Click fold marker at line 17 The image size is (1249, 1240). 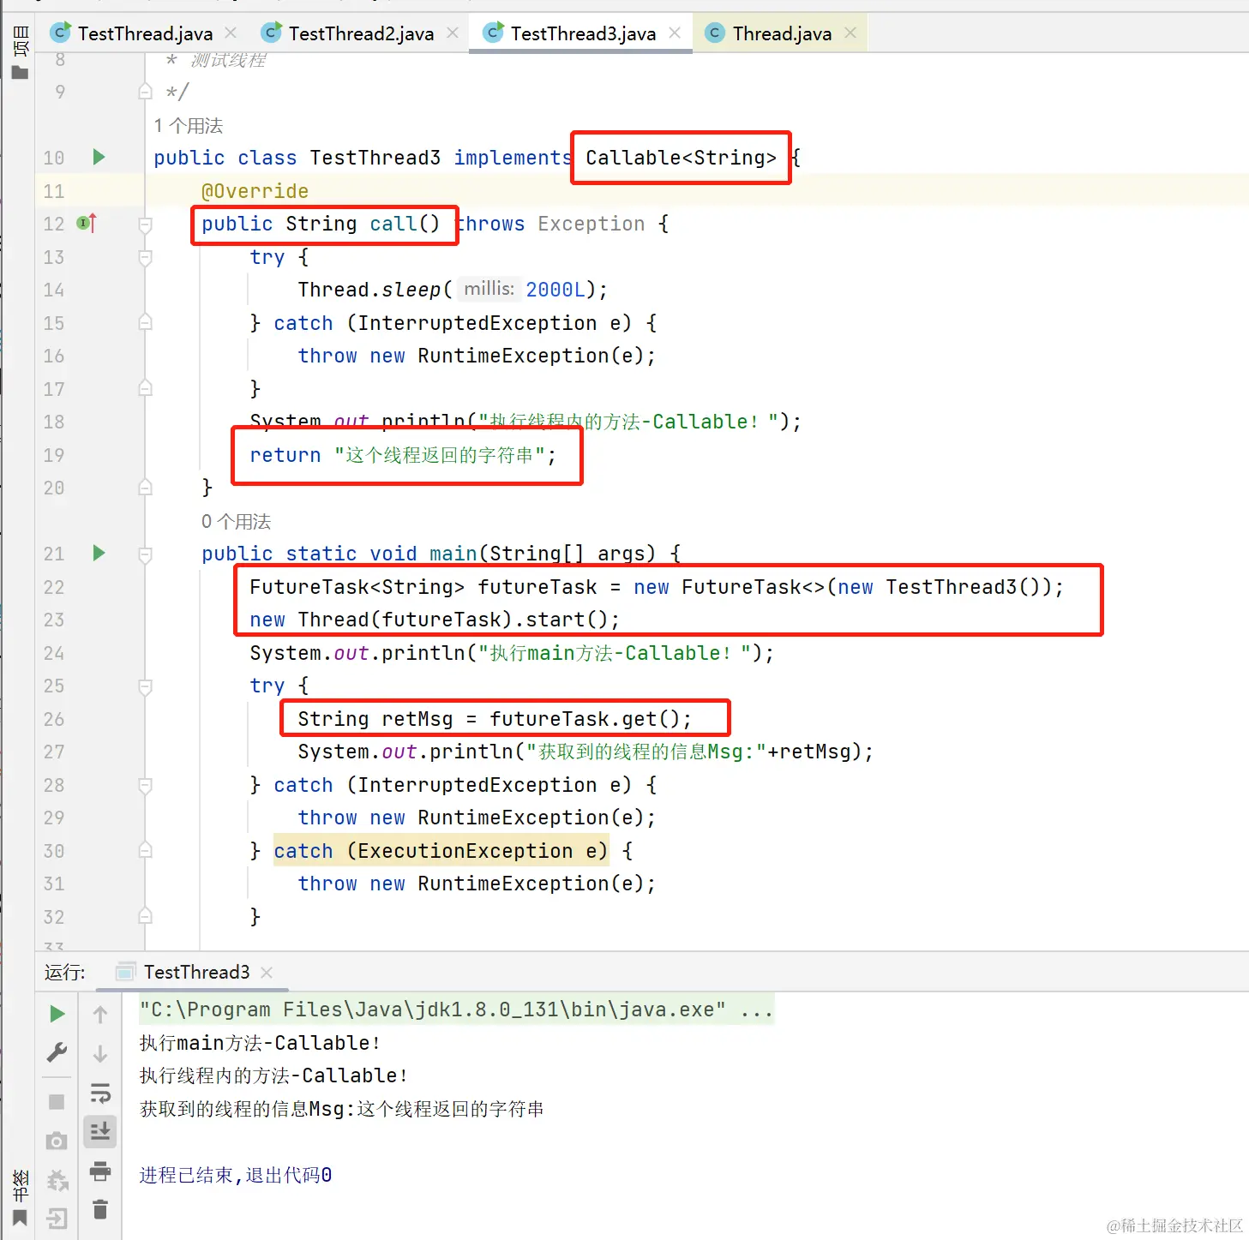[146, 389]
